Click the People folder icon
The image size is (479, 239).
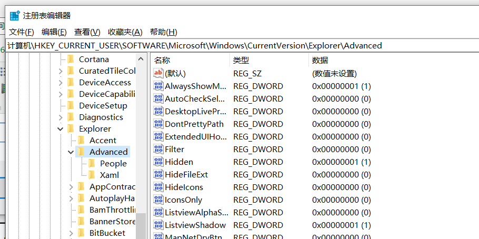[92, 164]
